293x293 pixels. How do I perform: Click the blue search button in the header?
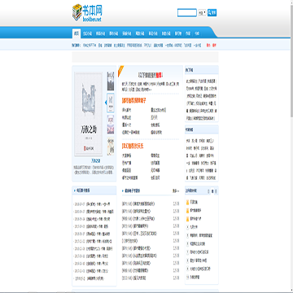212,12
